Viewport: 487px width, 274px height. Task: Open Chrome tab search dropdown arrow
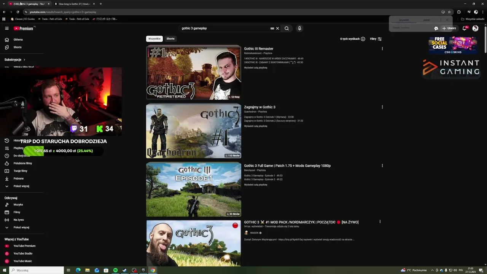tap(4, 4)
